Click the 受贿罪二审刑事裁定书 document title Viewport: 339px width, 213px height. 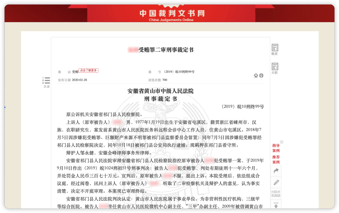161,50
